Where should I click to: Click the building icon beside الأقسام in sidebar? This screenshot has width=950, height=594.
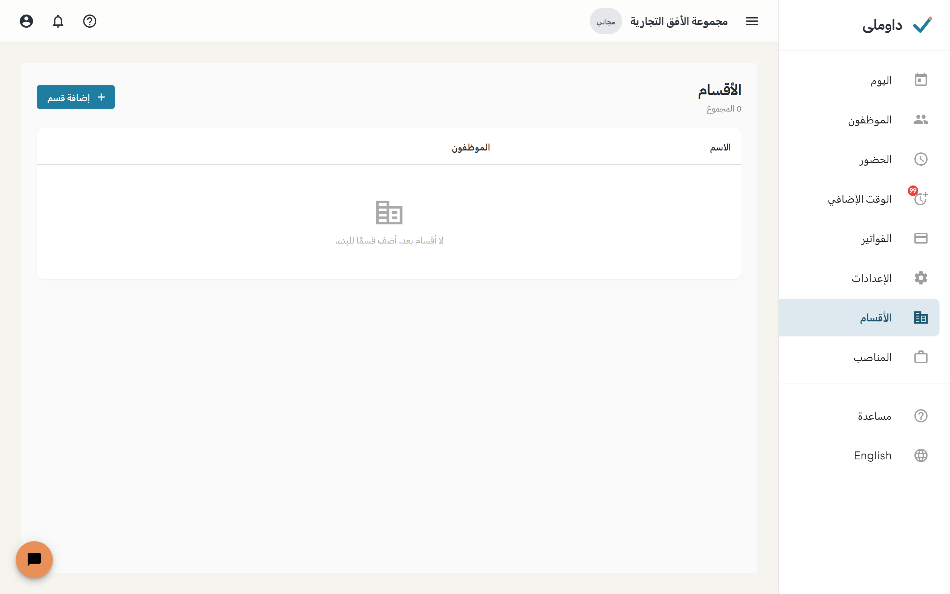(x=921, y=317)
